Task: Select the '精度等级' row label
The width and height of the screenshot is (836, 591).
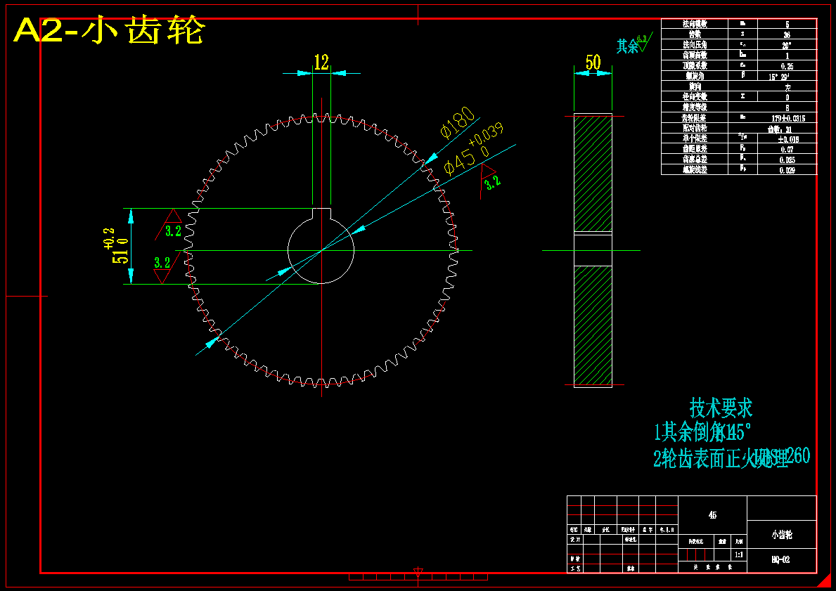Action: (x=694, y=107)
